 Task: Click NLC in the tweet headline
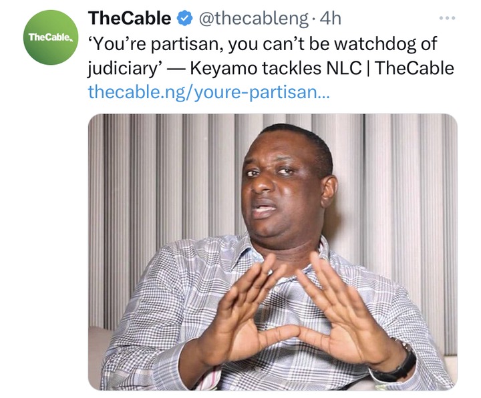tap(343, 68)
